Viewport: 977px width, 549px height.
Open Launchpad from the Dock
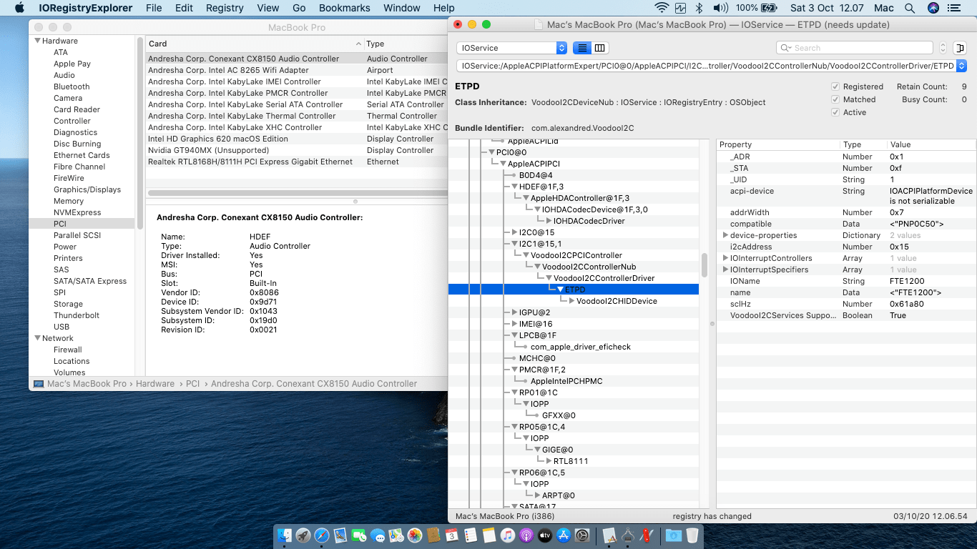(303, 535)
